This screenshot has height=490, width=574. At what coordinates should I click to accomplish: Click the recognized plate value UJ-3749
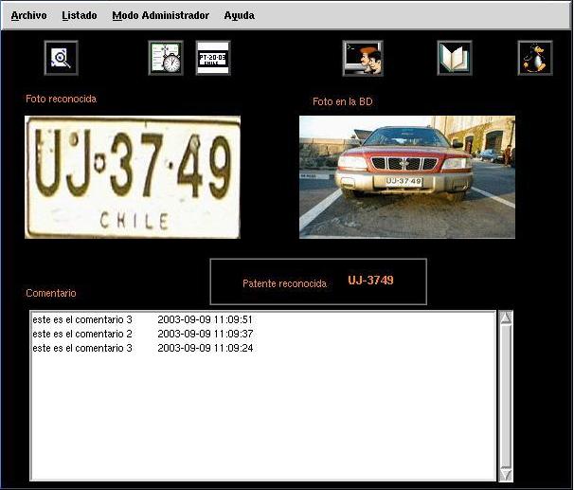coord(371,281)
